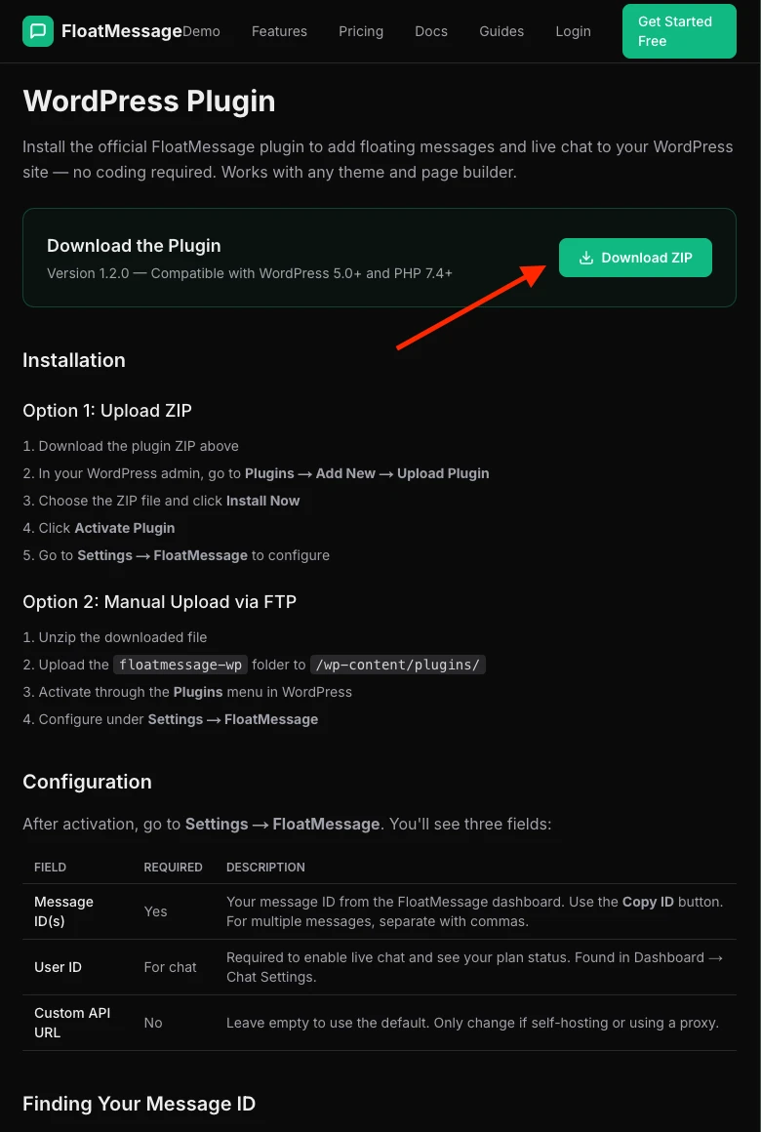761x1132 pixels.
Task: Click the download icon inside Download ZIP
Action: [x=586, y=258]
